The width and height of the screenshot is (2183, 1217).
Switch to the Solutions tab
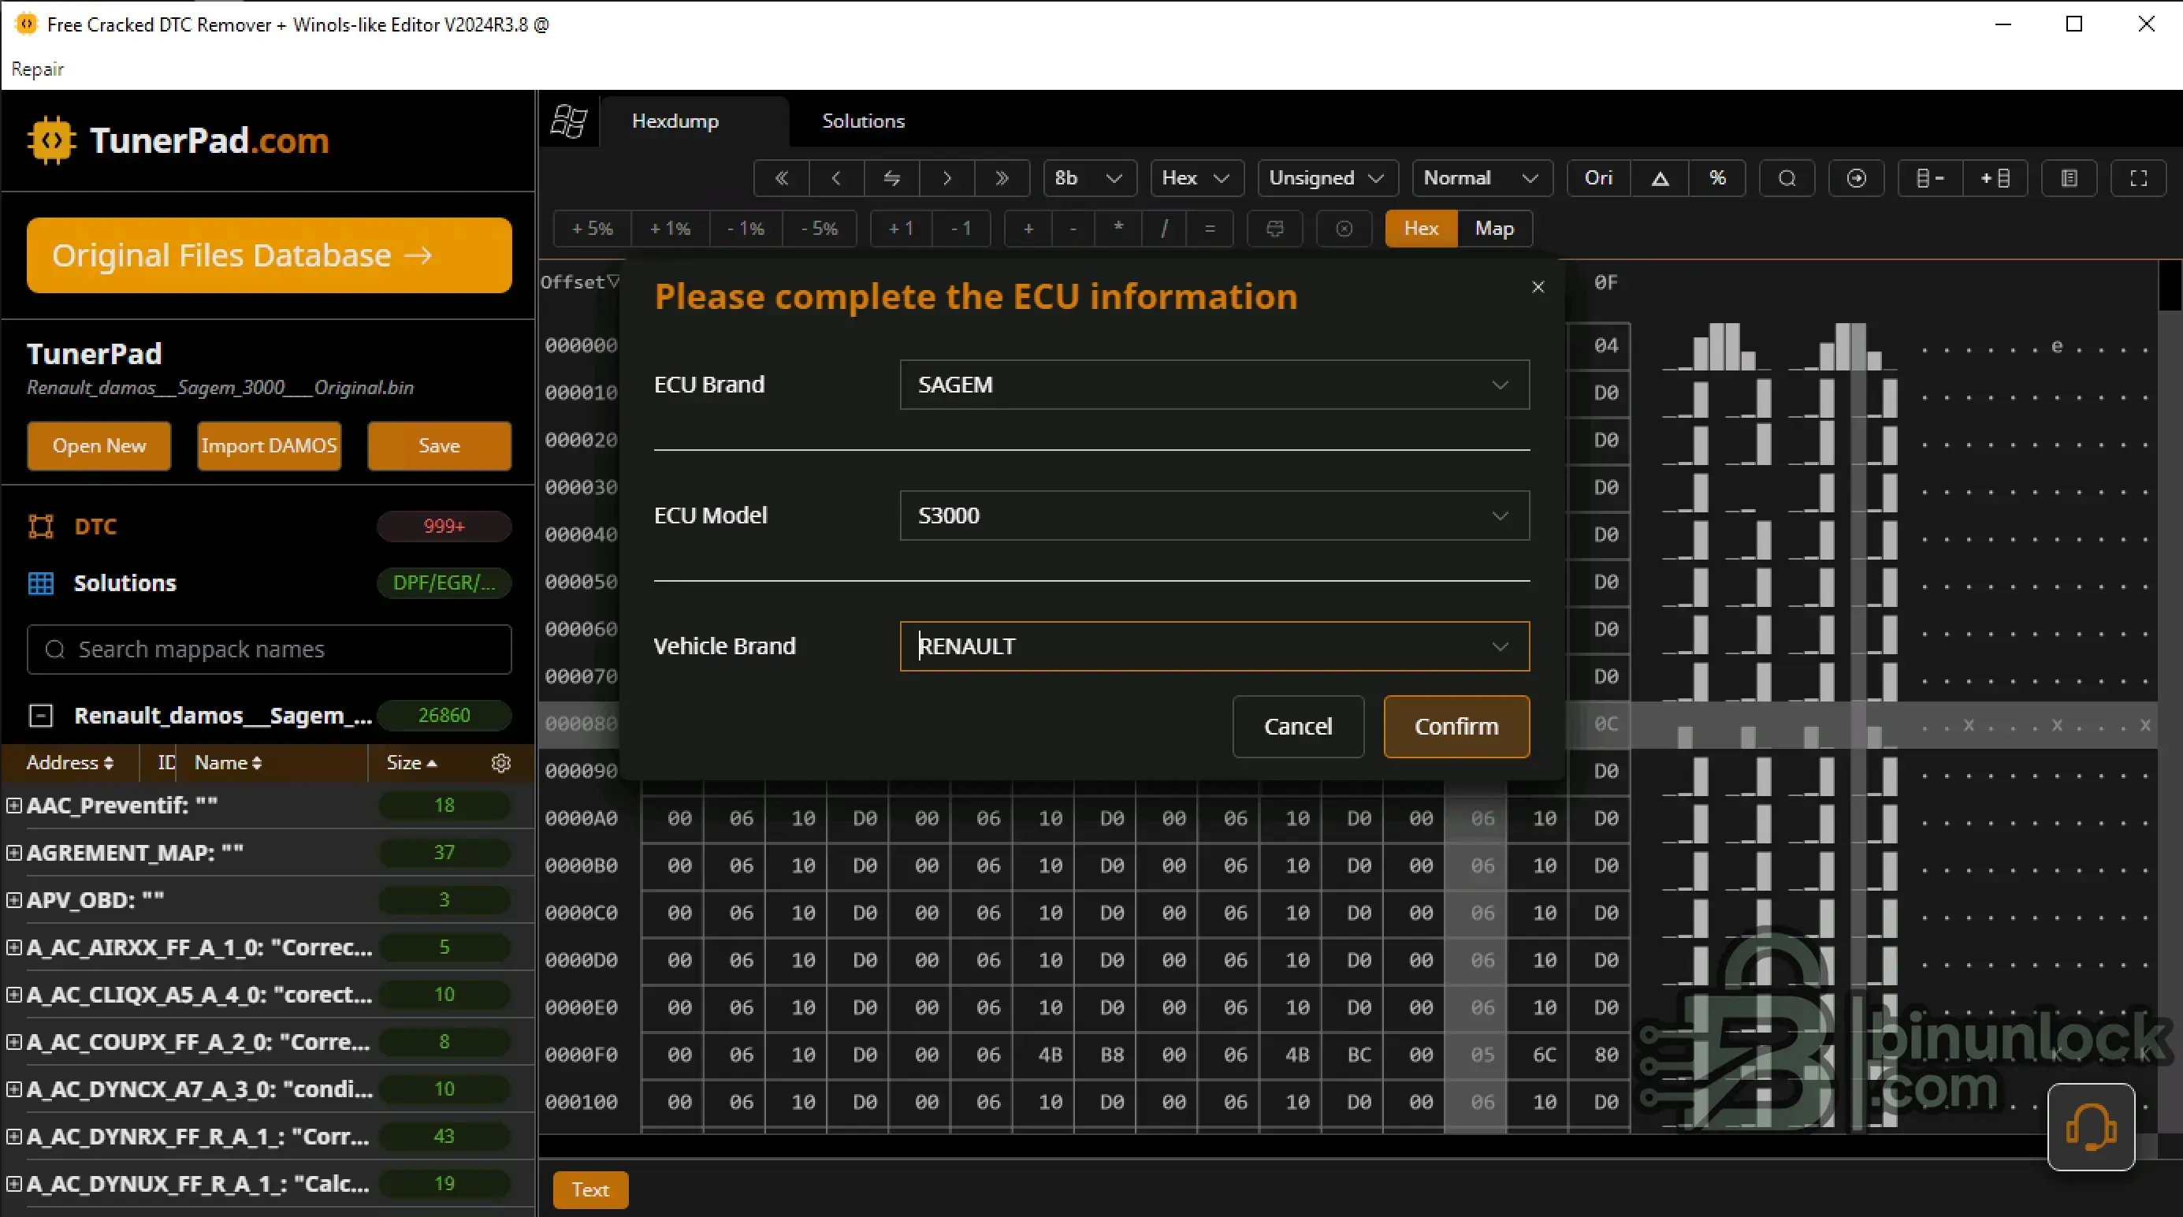pos(863,121)
